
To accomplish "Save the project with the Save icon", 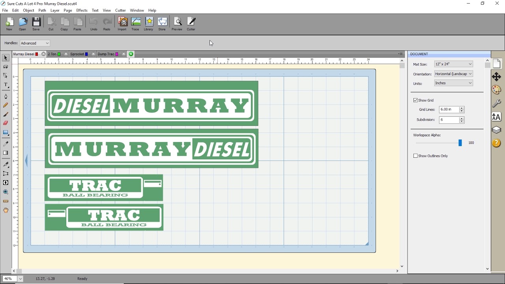I will coord(36,24).
